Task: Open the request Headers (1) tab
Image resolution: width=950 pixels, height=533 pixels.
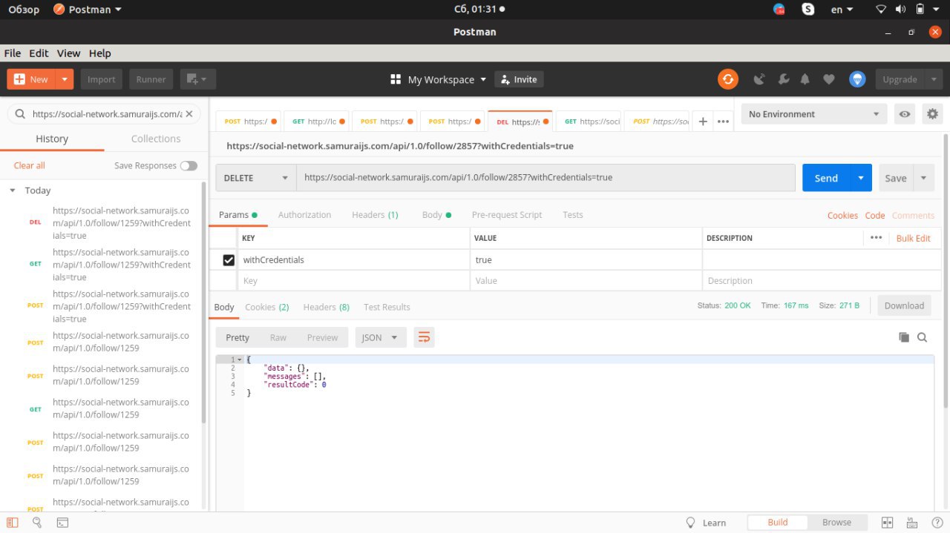Action: click(375, 215)
